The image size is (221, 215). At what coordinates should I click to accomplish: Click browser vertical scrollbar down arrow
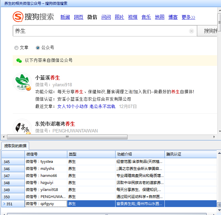(x=220, y=131)
